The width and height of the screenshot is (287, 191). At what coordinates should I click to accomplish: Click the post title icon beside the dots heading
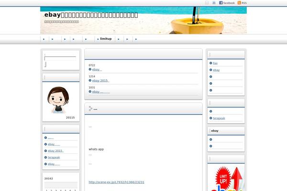90,108
